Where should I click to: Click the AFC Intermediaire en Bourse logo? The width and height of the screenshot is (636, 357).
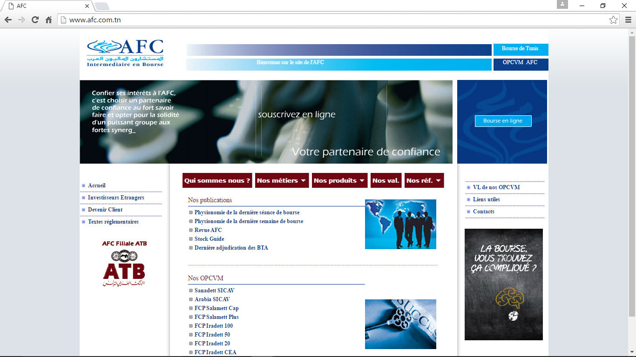click(x=125, y=53)
